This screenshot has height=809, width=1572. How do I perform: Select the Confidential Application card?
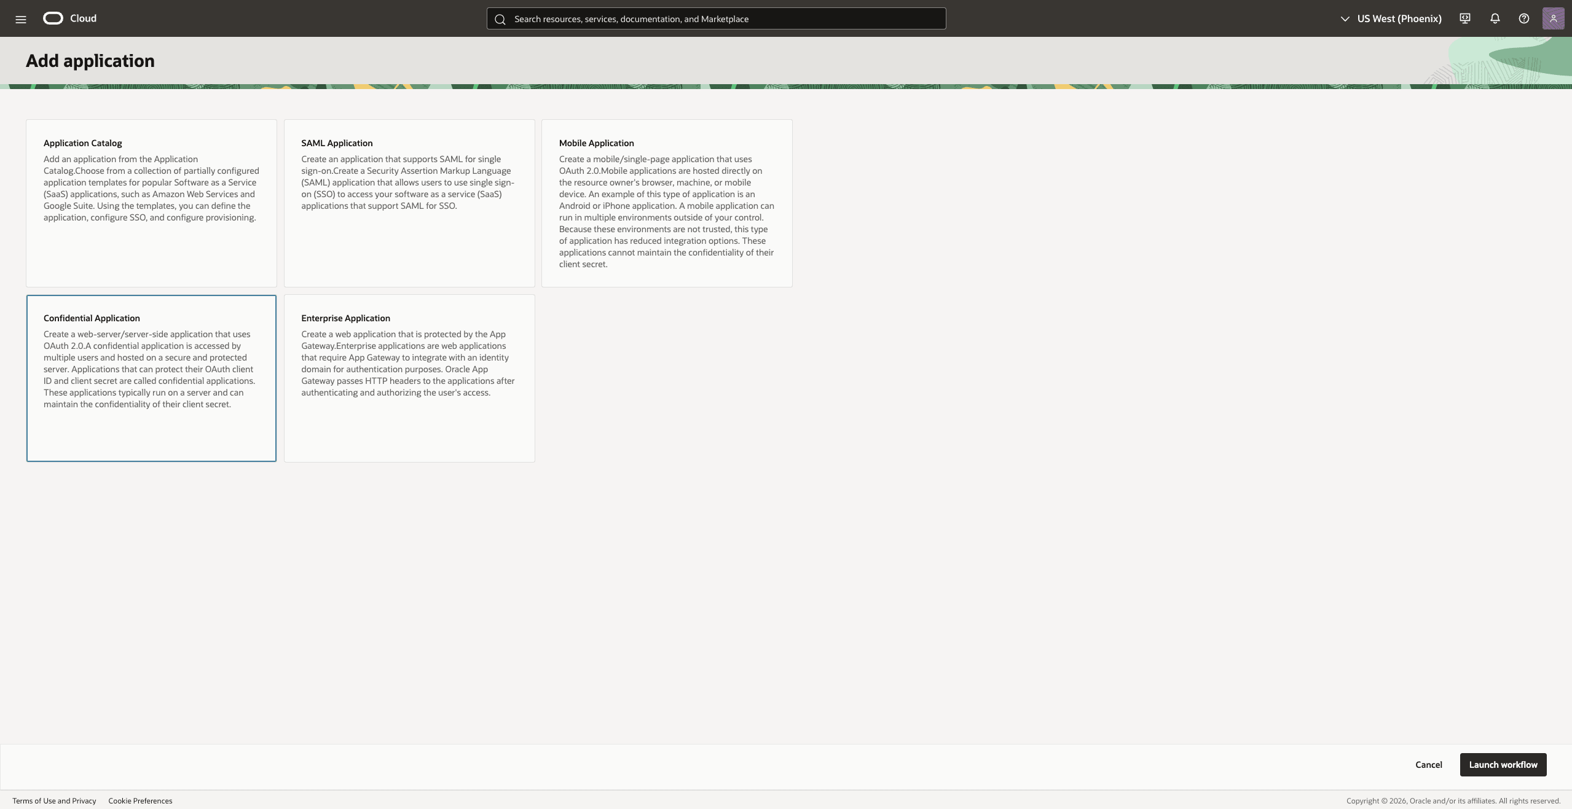tap(151, 378)
